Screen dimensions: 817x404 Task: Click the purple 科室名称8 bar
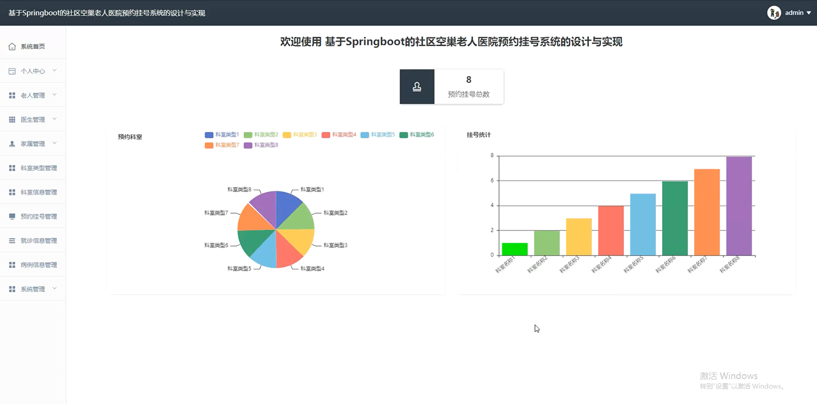coord(739,206)
